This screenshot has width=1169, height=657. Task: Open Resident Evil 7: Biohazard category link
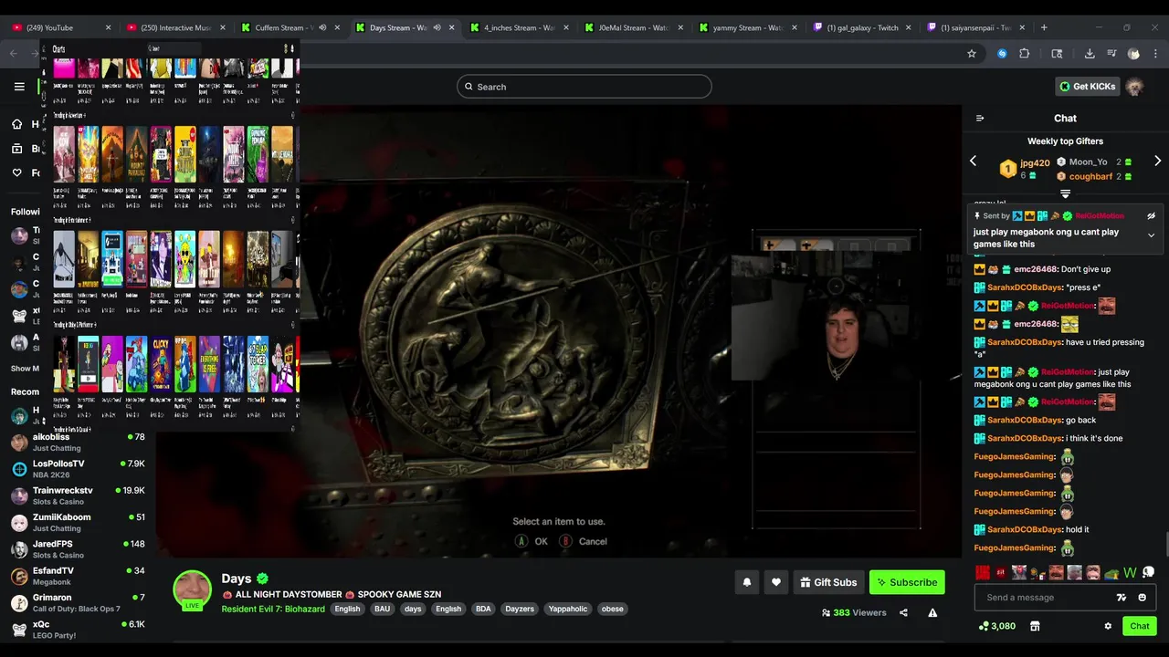273,609
